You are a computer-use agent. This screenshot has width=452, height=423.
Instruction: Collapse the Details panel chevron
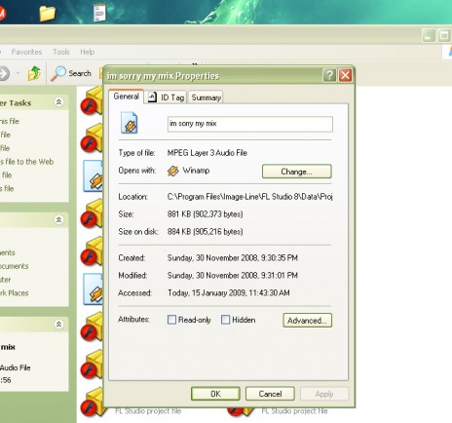(x=58, y=325)
